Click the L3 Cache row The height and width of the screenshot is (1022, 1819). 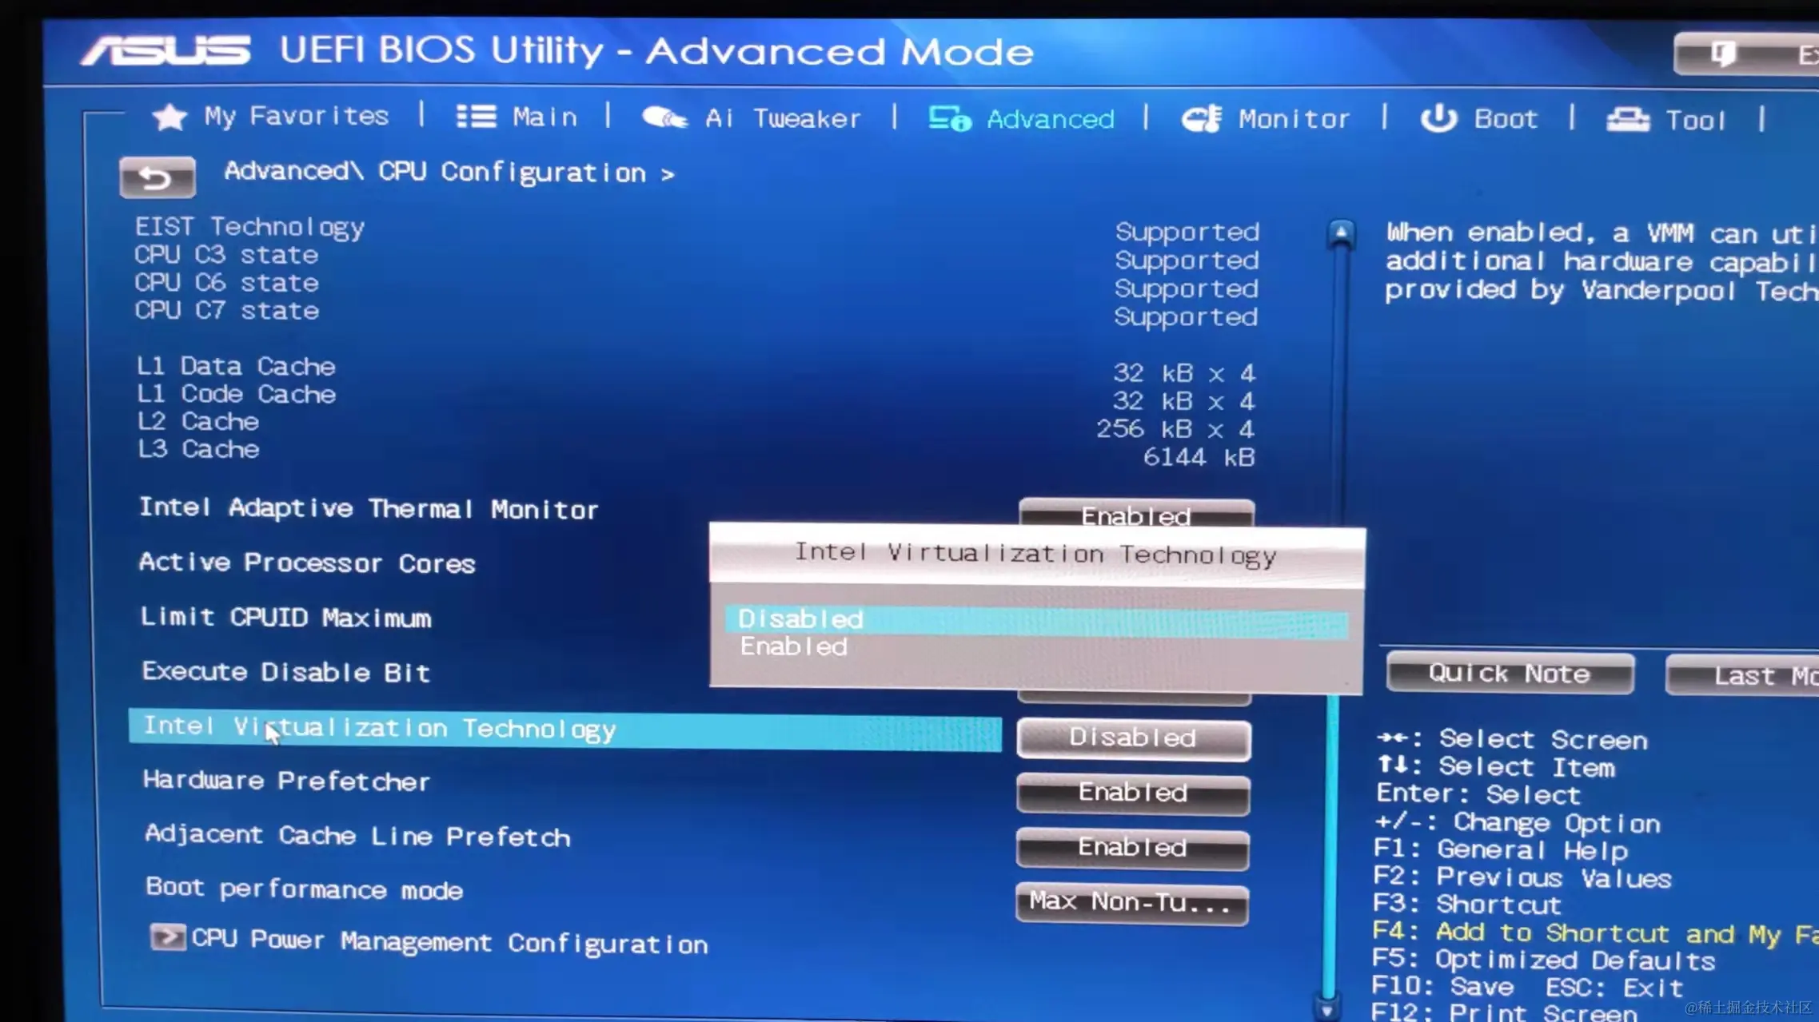(x=696, y=452)
